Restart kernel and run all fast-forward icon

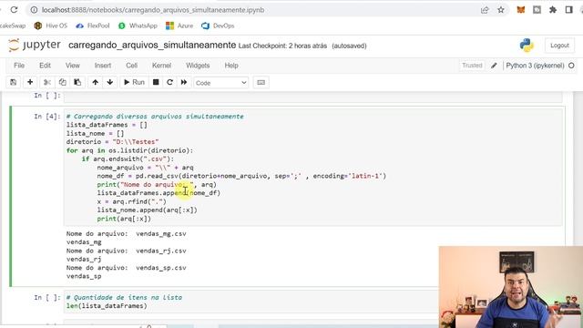pos(184,82)
